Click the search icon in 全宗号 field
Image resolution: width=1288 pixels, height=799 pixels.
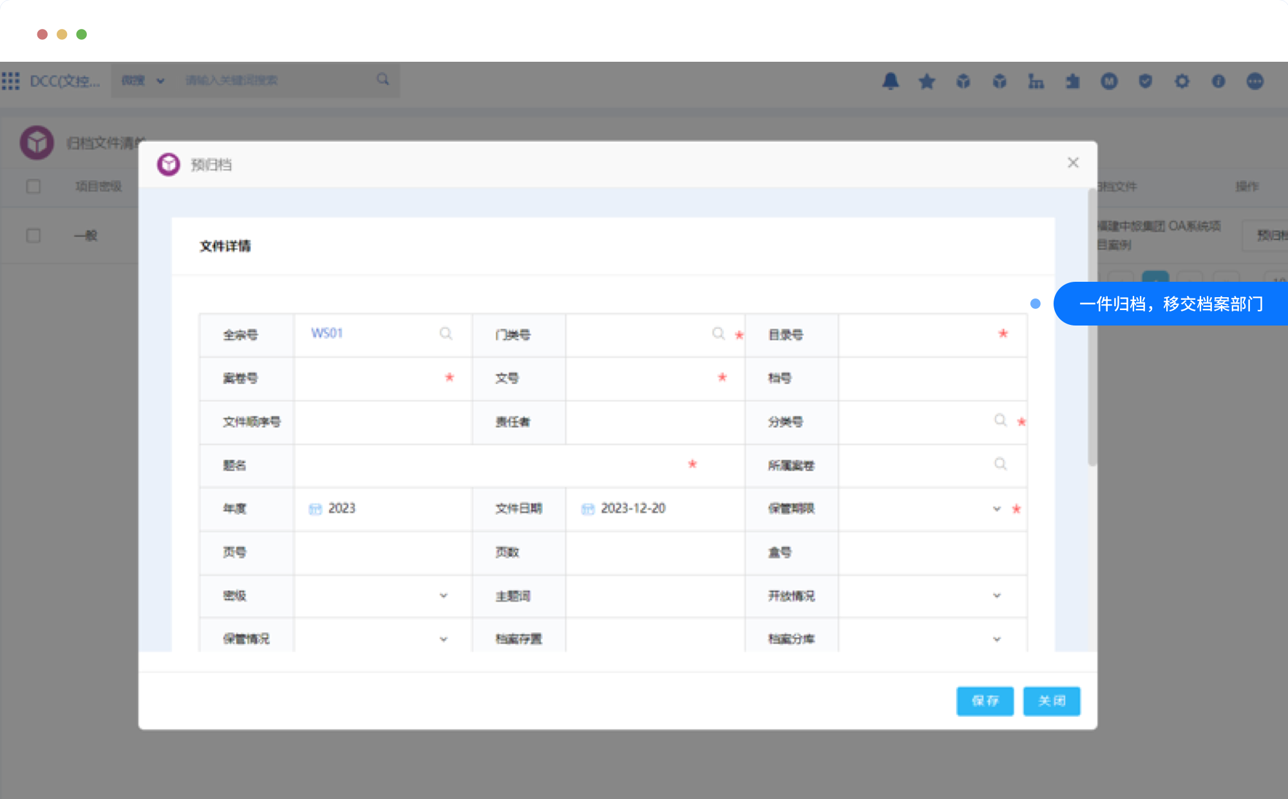(x=446, y=333)
